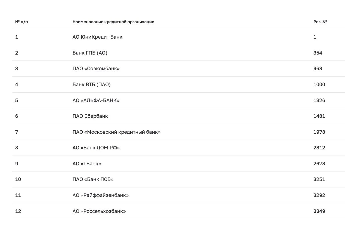Click registration number 1000
This screenshot has height=235, width=345.
(x=319, y=84)
